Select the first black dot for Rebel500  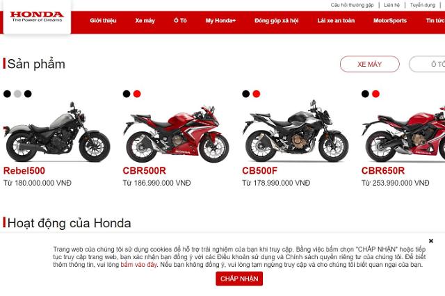7,94
